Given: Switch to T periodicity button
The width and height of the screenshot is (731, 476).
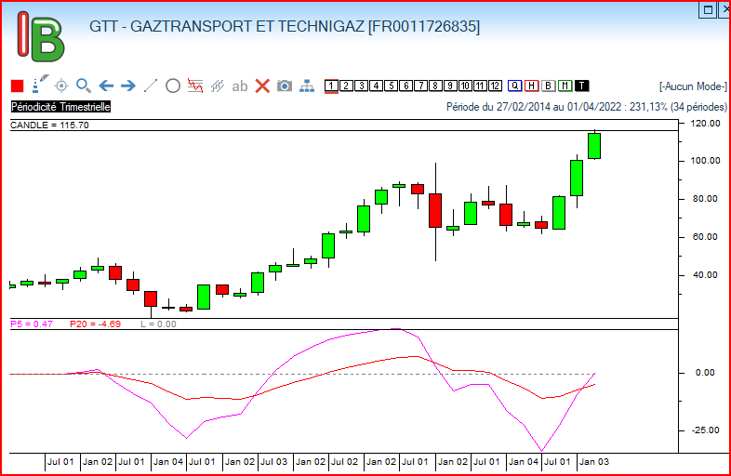Looking at the screenshot, I should (582, 86).
